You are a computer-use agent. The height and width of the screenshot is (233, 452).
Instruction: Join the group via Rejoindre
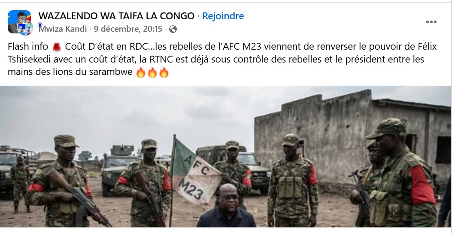point(223,16)
